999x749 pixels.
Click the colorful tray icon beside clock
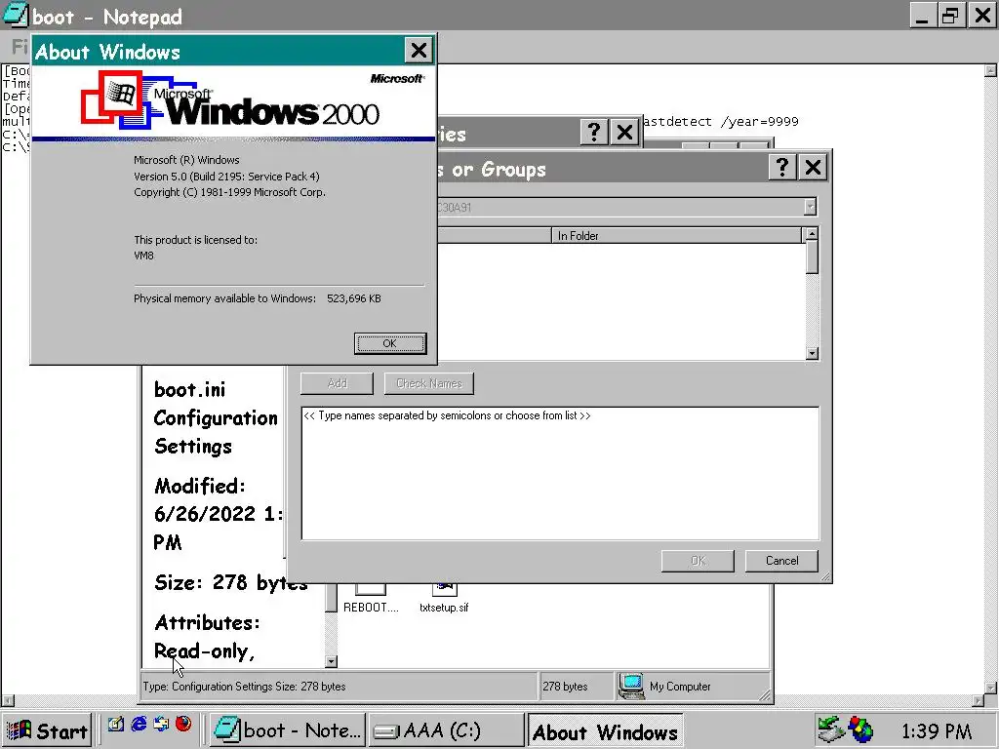859,729
